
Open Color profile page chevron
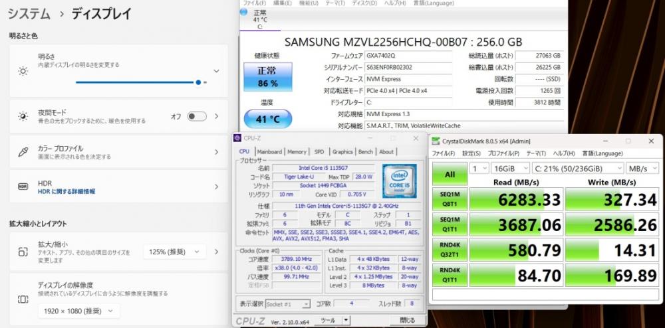point(216,152)
